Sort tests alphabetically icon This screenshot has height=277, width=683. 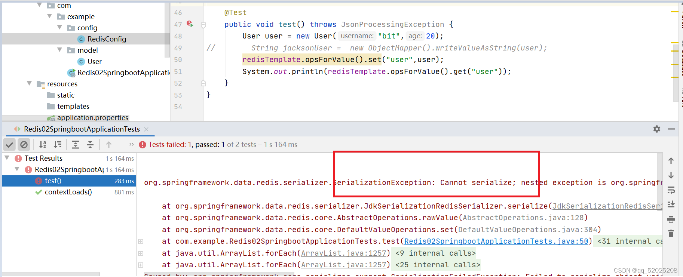pyautogui.click(x=43, y=145)
